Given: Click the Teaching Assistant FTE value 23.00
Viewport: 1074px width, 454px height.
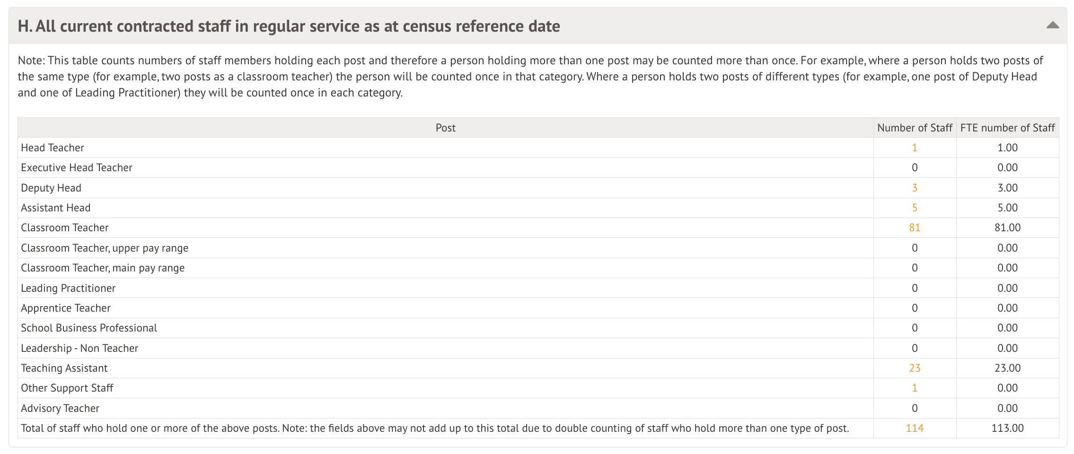Looking at the screenshot, I should pyautogui.click(x=1007, y=368).
